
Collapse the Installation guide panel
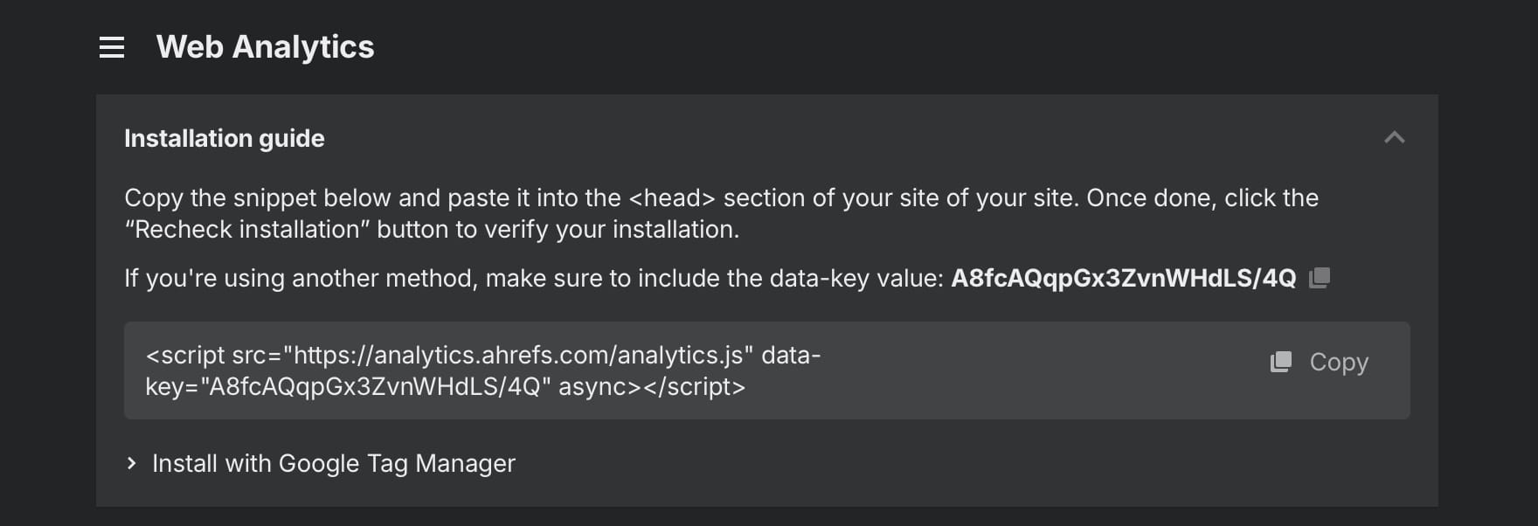coord(1395,138)
